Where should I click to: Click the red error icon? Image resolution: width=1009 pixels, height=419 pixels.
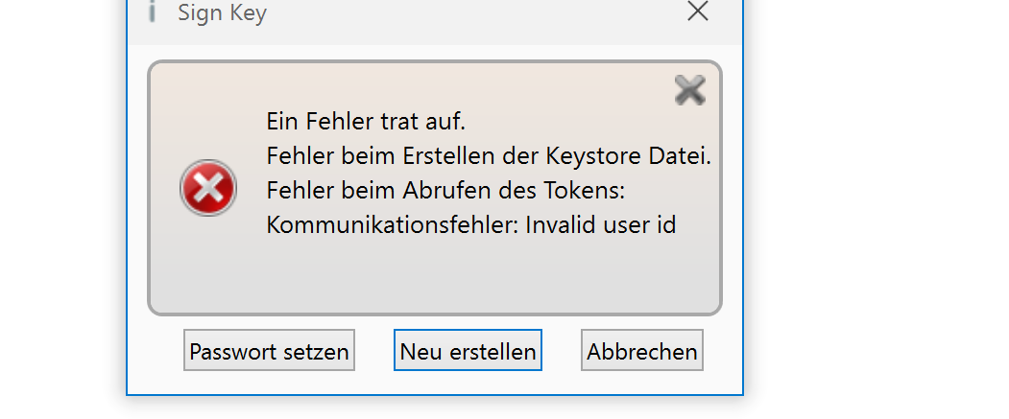coord(208,188)
